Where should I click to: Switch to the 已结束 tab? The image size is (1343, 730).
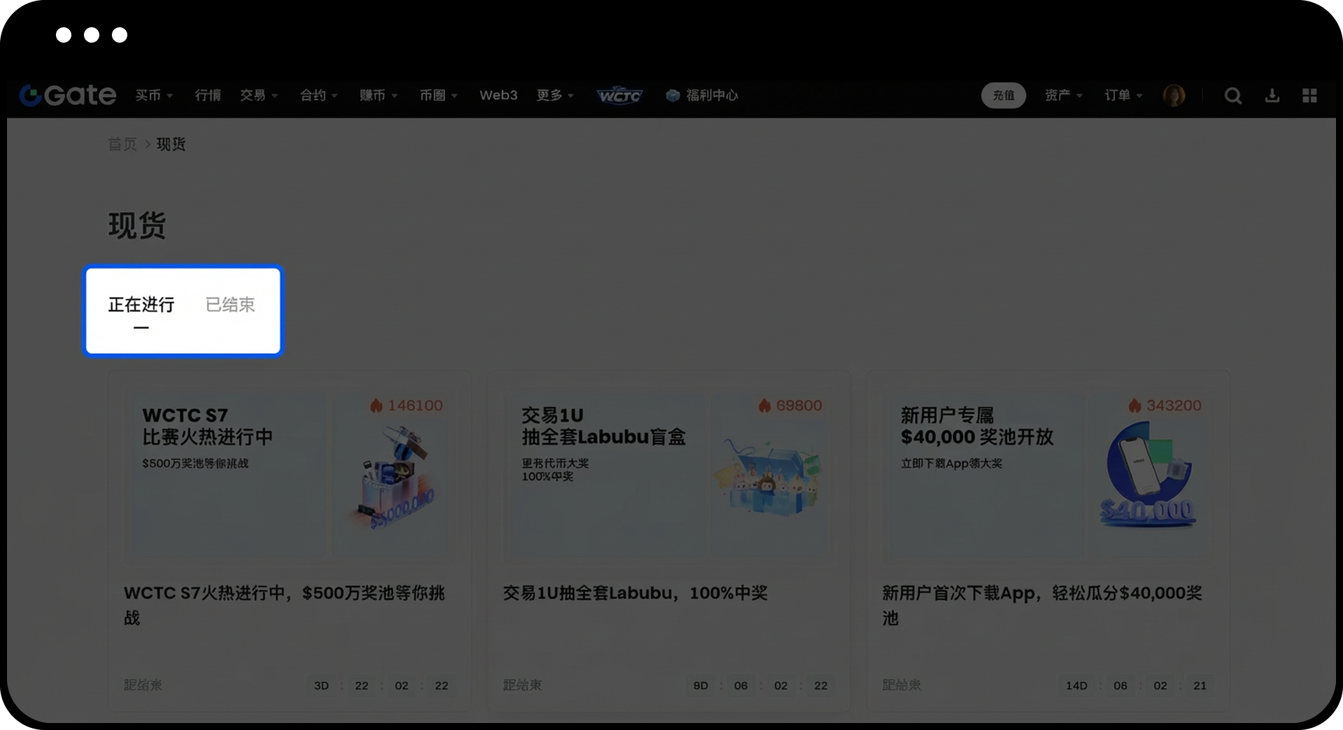point(231,305)
